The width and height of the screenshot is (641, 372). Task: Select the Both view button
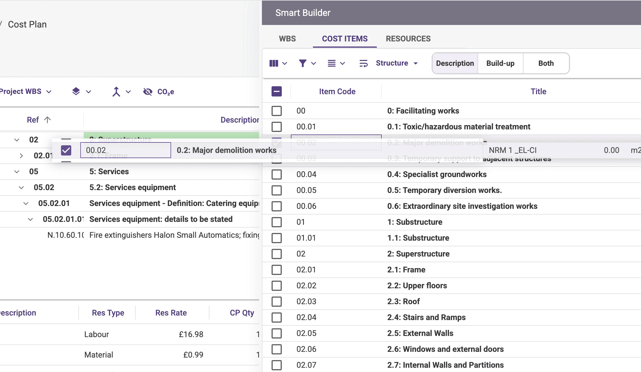(546, 63)
